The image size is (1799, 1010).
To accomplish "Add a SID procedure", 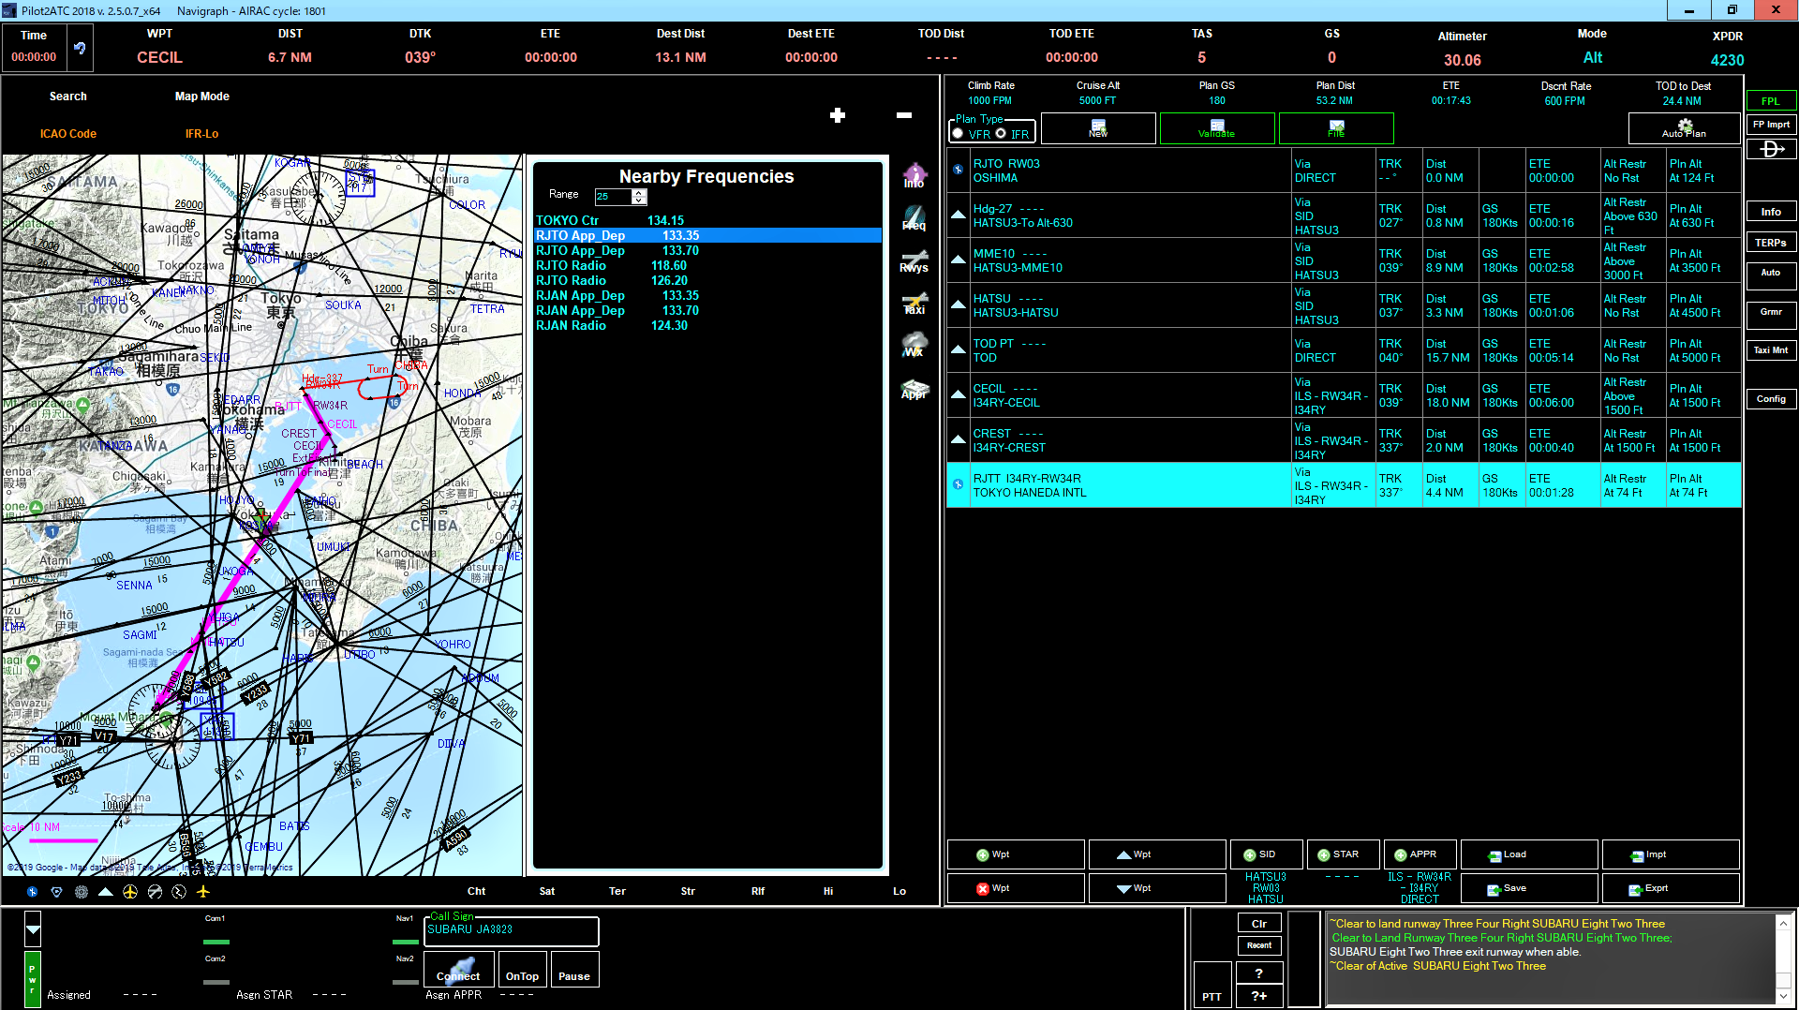I will pos(1266,854).
